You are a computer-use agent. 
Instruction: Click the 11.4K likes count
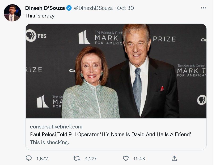(x=139, y=159)
